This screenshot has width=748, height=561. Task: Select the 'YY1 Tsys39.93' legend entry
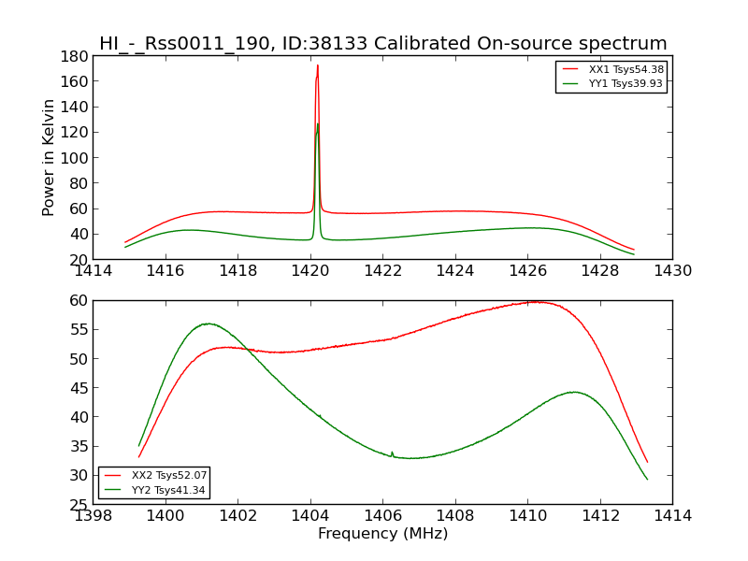coord(611,83)
